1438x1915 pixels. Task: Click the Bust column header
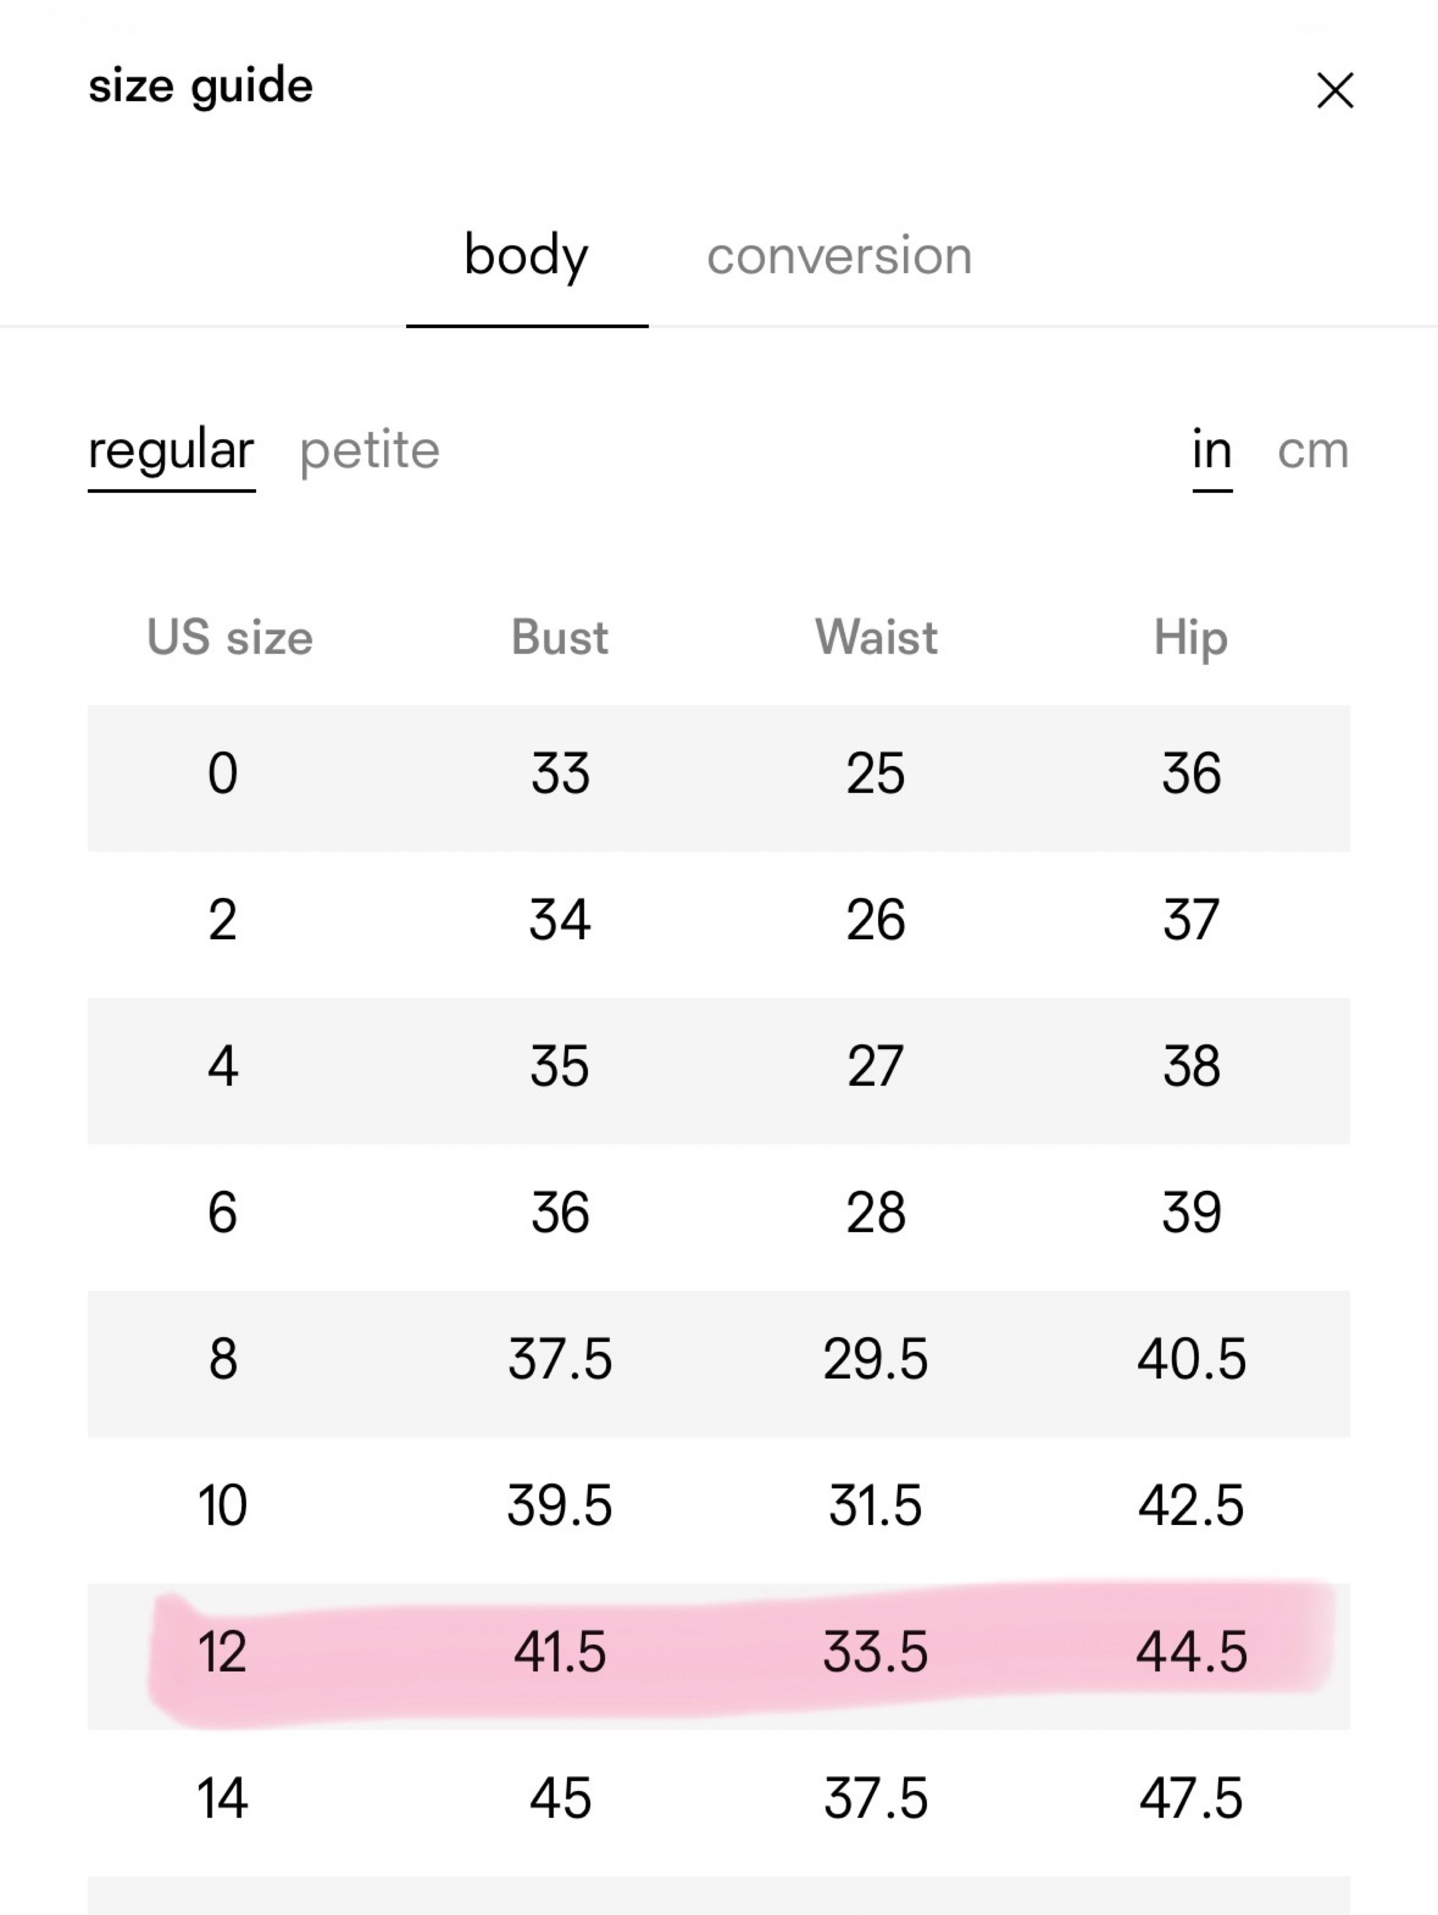click(559, 637)
